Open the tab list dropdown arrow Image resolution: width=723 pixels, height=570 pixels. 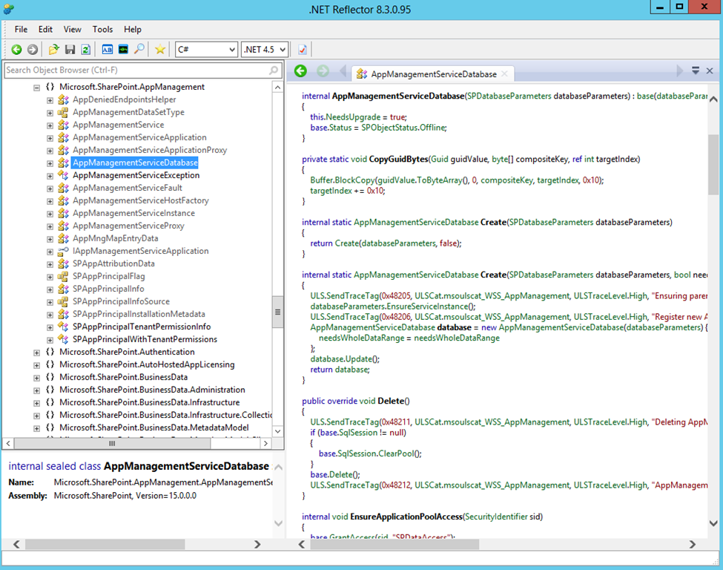click(x=696, y=71)
